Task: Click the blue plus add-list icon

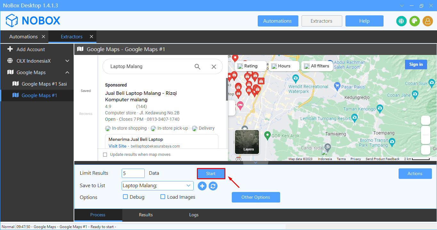Action: click(202, 186)
